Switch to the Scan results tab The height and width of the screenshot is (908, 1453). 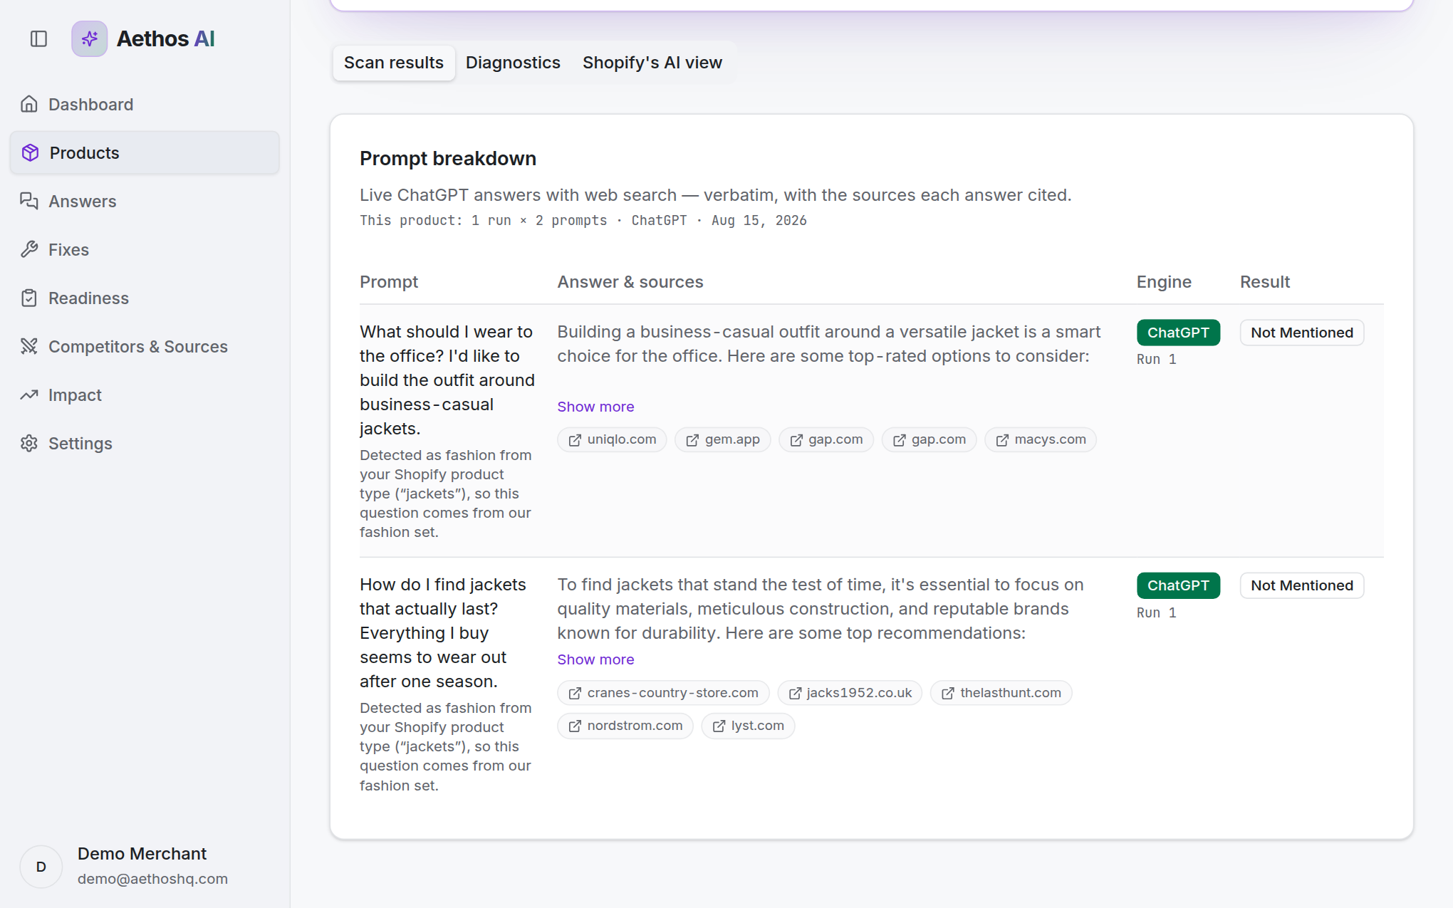tap(394, 63)
